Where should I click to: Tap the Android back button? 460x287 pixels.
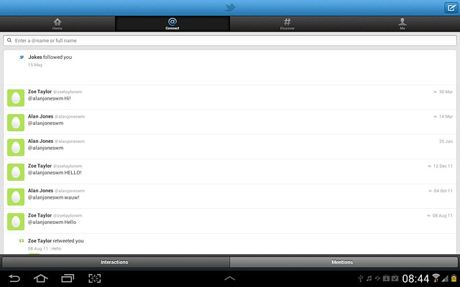(x=14, y=278)
